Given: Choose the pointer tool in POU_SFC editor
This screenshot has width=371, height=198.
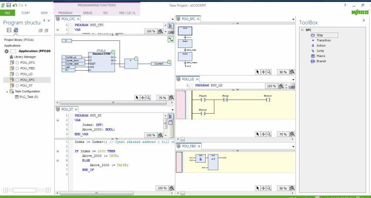Looking at the screenshot, I should 257,72.
